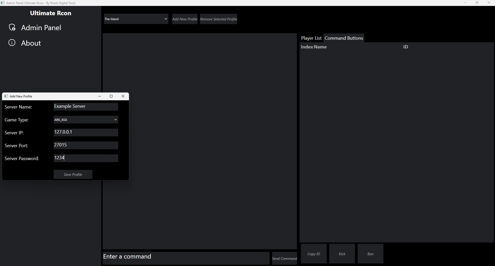Select the Server IP field showing 127.0.0.1

pos(85,132)
